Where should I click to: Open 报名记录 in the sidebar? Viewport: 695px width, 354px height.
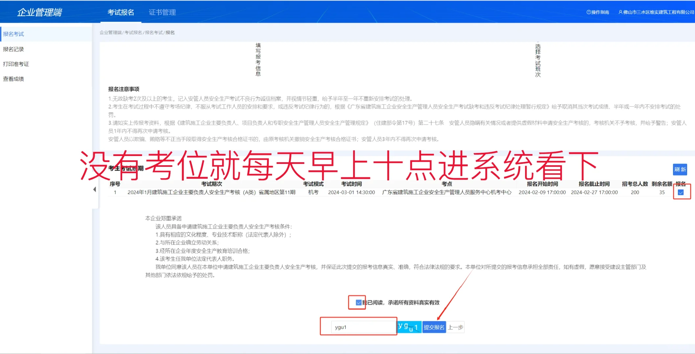(x=13, y=49)
